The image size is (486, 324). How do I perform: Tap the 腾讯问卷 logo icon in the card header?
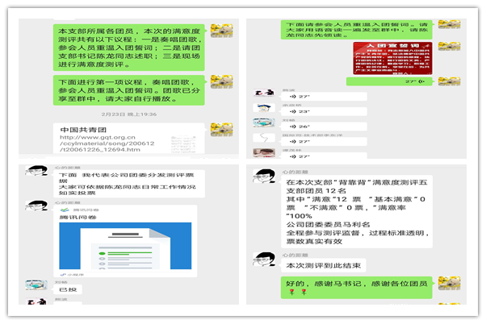click(x=65, y=210)
